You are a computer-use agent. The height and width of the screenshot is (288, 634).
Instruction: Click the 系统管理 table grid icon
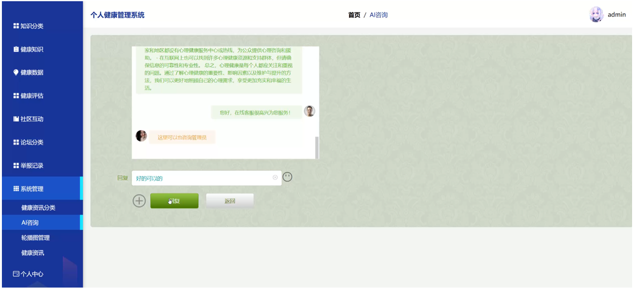[16, 189]
